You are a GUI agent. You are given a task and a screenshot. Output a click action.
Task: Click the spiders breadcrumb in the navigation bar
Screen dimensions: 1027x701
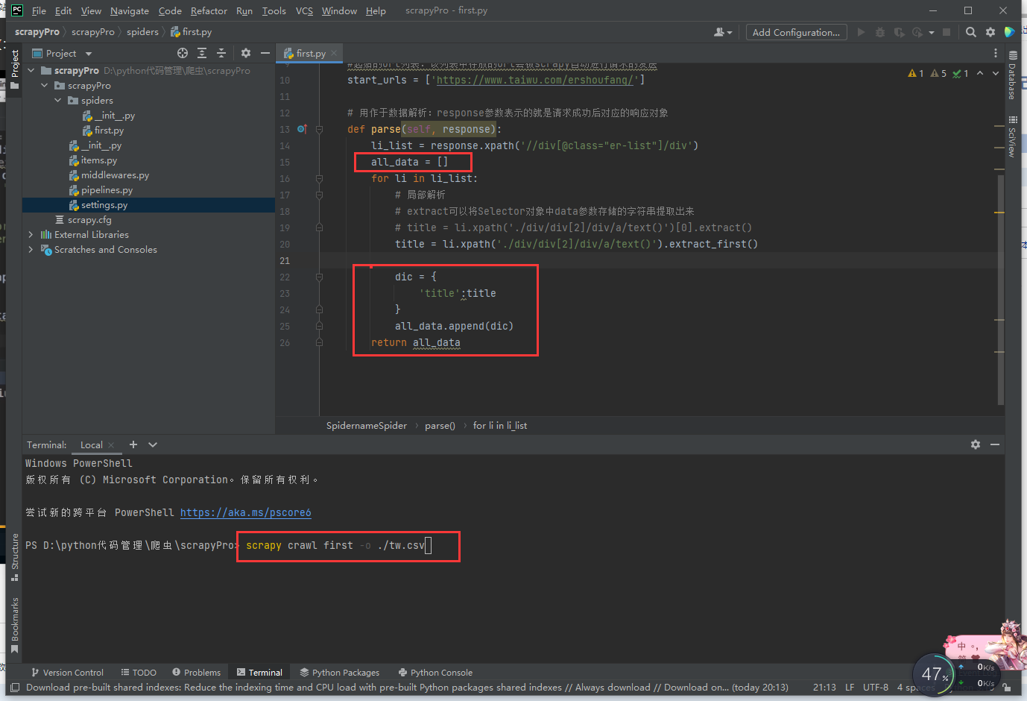[x=142, y=32]
